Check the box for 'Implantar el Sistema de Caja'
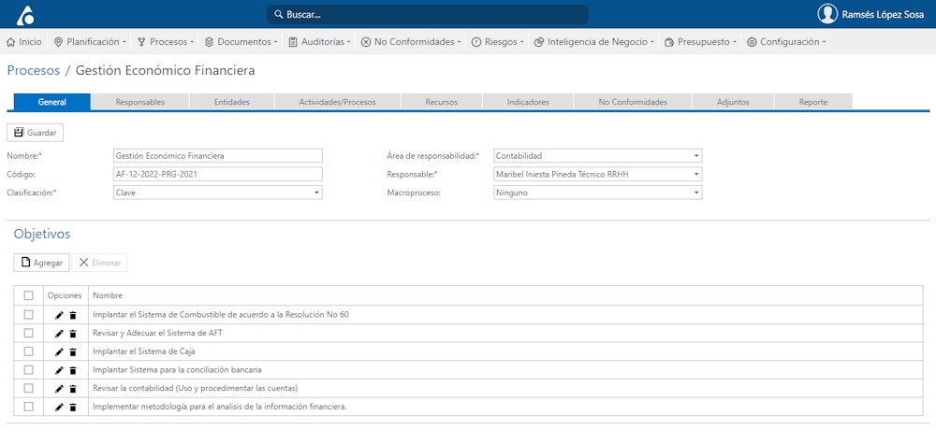Viewport: 936px width, 444px height. [x=28, y=351]
